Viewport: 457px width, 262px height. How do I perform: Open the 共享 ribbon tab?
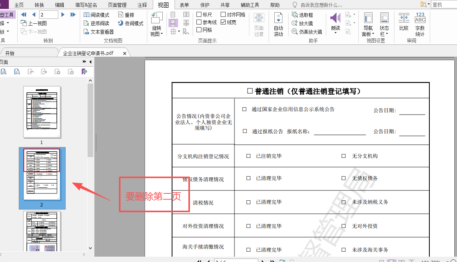(x=225, y=5)
